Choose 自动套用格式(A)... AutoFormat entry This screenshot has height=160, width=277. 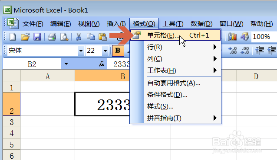pos(175,83)
